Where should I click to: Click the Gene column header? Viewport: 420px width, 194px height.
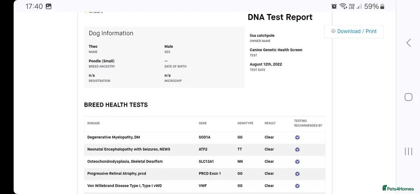click(x=203, y=123)
